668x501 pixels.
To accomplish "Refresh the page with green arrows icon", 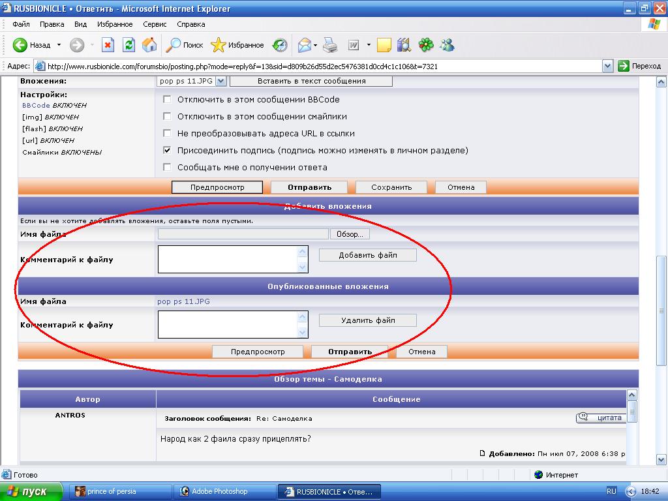I will [x=129, y=45].
